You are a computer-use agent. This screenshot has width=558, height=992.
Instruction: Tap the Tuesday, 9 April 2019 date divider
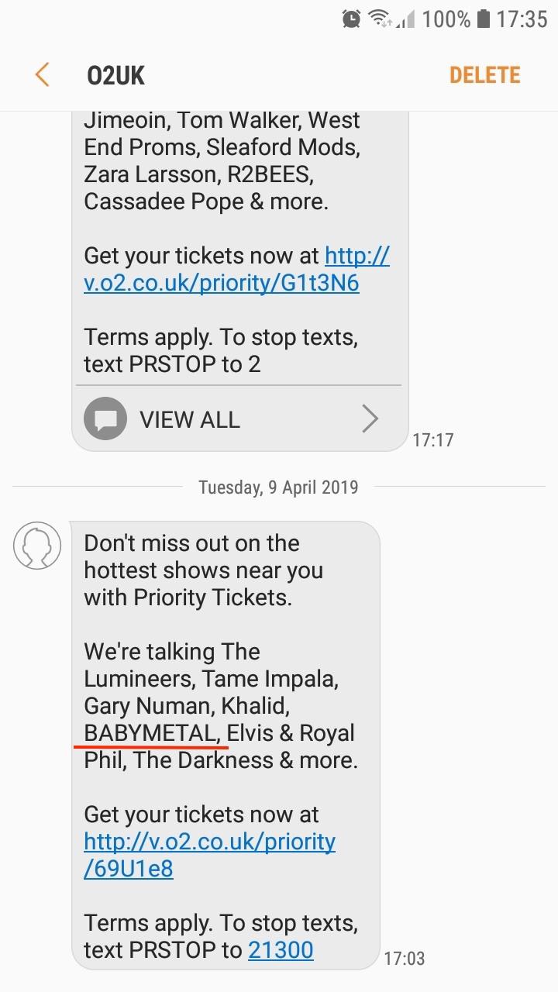[278, 487]
